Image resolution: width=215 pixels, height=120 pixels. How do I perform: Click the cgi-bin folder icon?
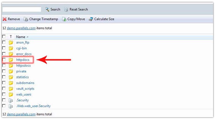(11, 48)
